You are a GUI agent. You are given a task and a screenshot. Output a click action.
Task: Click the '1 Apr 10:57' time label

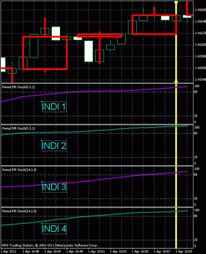(162, 252)
